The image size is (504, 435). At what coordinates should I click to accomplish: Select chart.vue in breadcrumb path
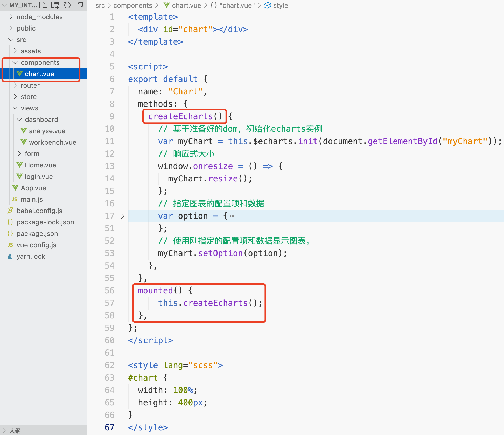[186, 5]
